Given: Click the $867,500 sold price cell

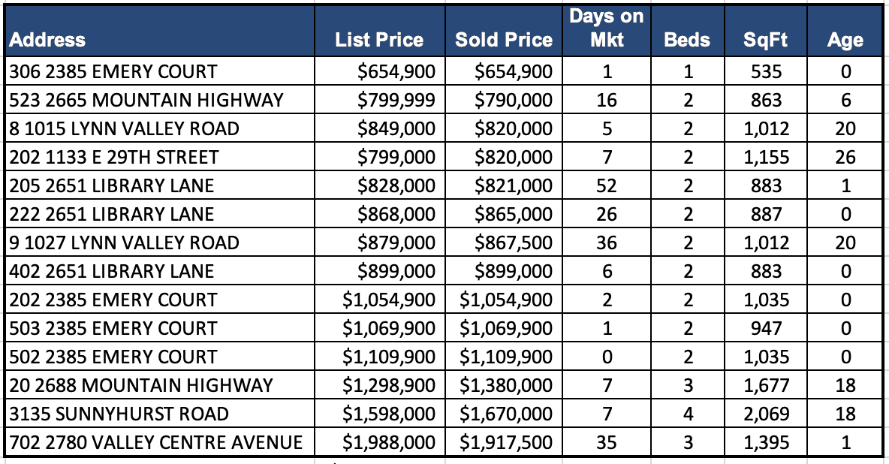Looking at the screenshot, I should [514, 243].
